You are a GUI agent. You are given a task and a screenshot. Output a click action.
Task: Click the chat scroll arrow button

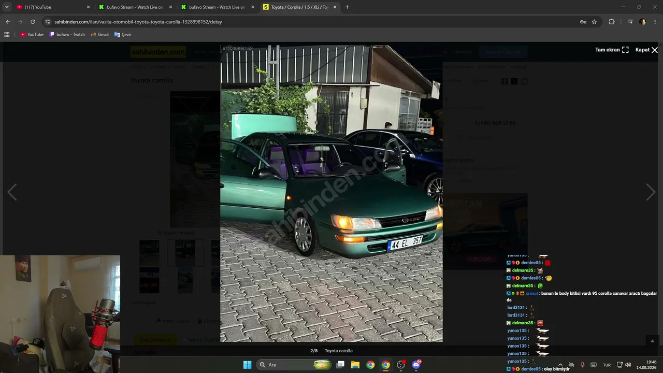click(652, 340)
